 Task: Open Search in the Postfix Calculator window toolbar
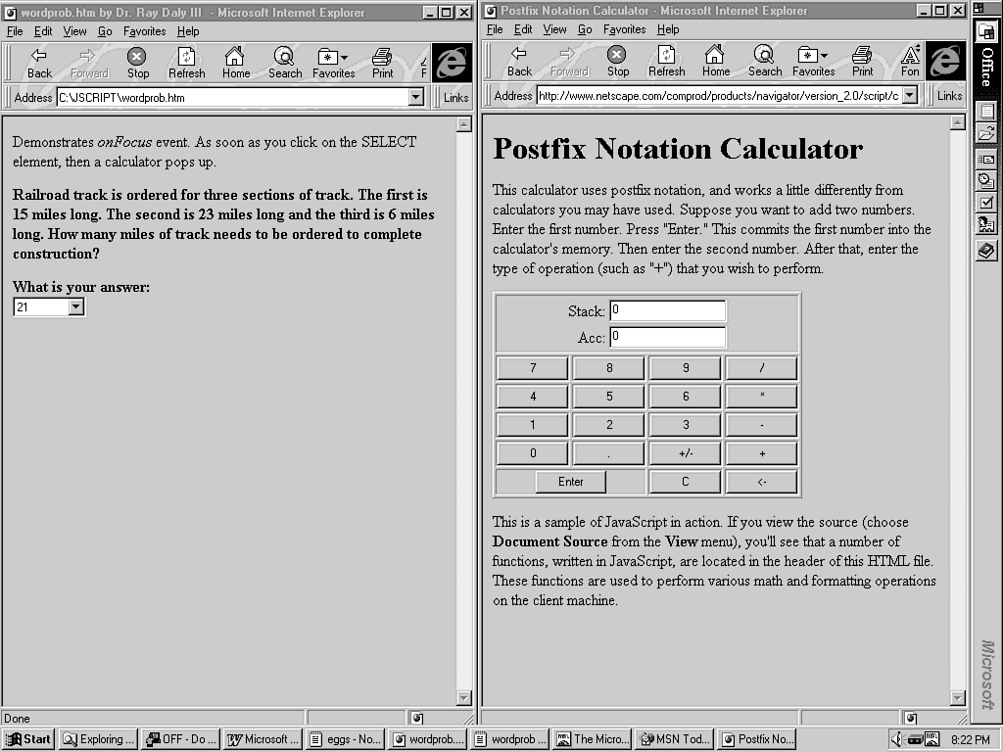point(764,62)
